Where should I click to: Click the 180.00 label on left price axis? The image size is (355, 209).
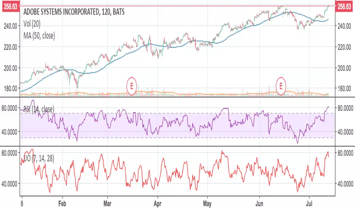pyautogui.click(x=10, y=89)
